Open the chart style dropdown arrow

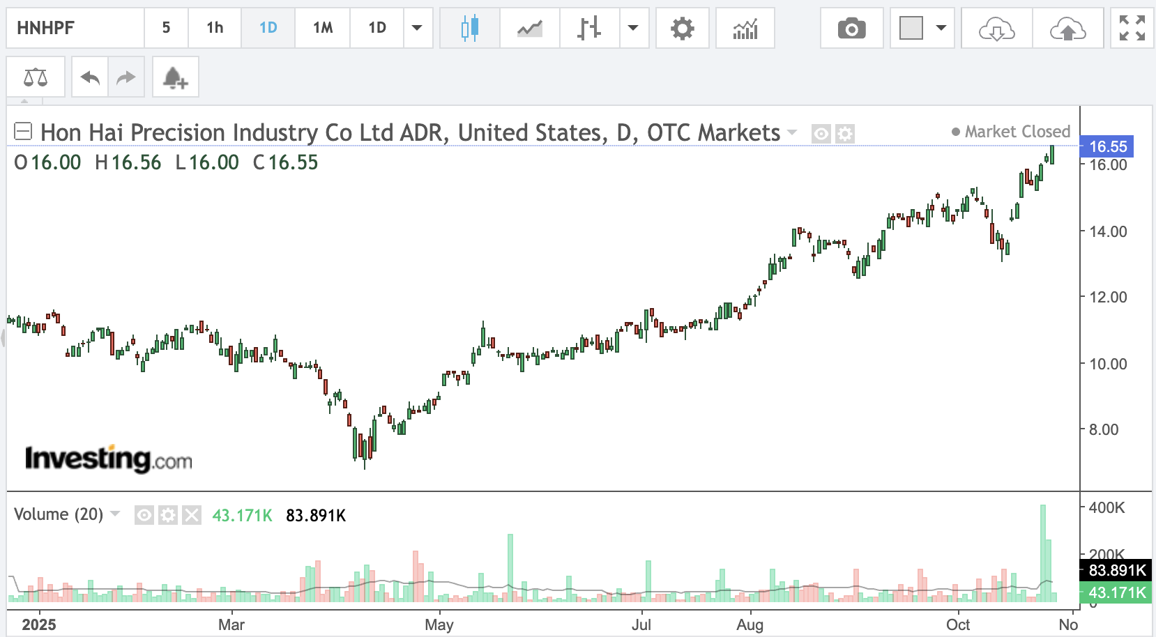click(633, 29)
